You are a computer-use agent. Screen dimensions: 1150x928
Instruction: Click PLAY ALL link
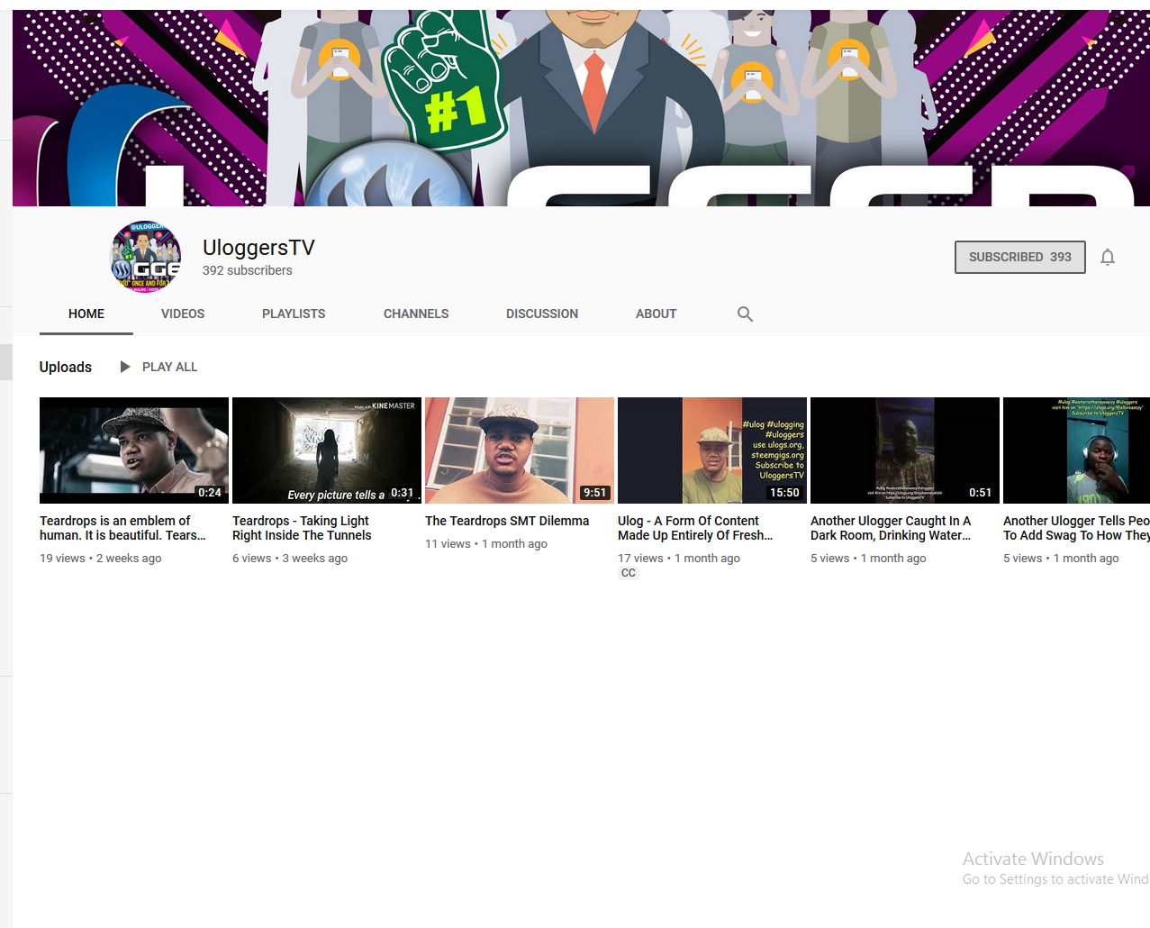pos(169,367)
